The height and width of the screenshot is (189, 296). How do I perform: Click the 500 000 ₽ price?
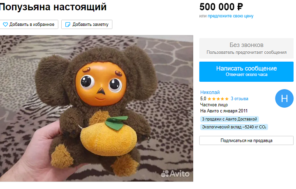[x=221, y=7]
